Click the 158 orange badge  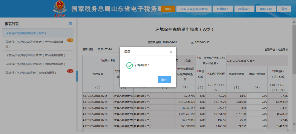[x=70, y=40]
